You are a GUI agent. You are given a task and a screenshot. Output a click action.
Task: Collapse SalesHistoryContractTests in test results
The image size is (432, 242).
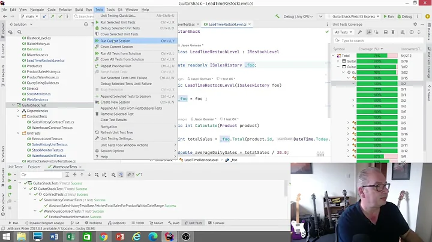(x=35, y=200)
